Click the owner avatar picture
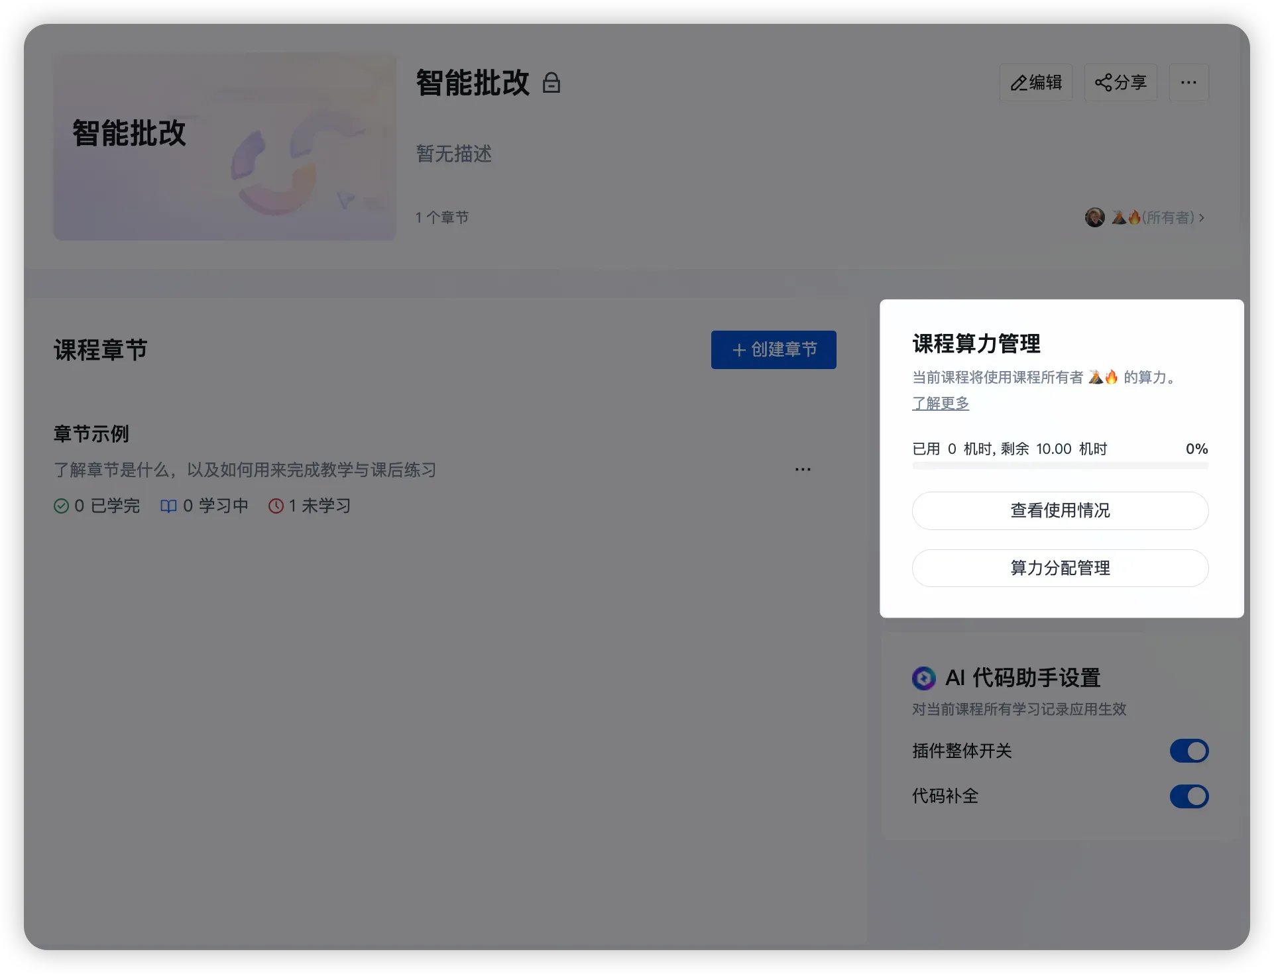 1094,217
